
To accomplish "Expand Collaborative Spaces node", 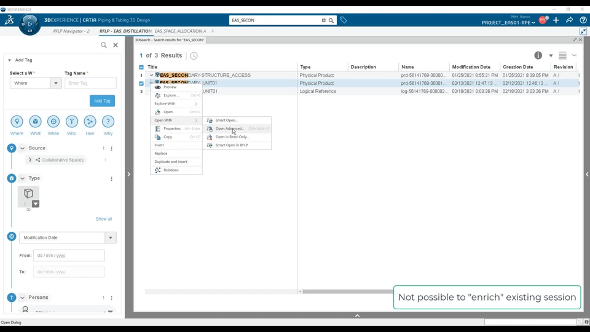I will (x=30, y=160).
